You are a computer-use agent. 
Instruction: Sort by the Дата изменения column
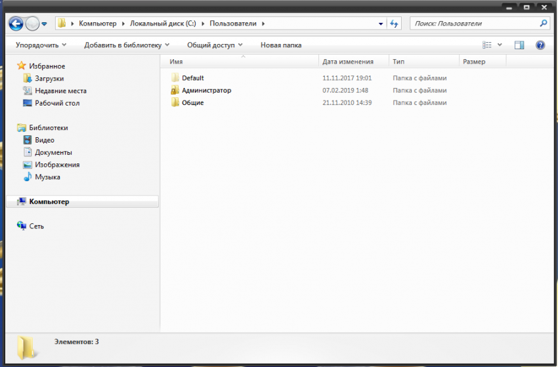(348, 62)
